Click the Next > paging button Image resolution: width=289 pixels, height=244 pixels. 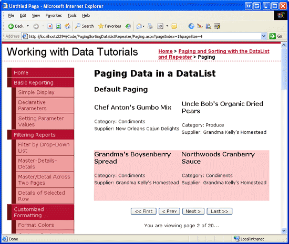point(193,211)
